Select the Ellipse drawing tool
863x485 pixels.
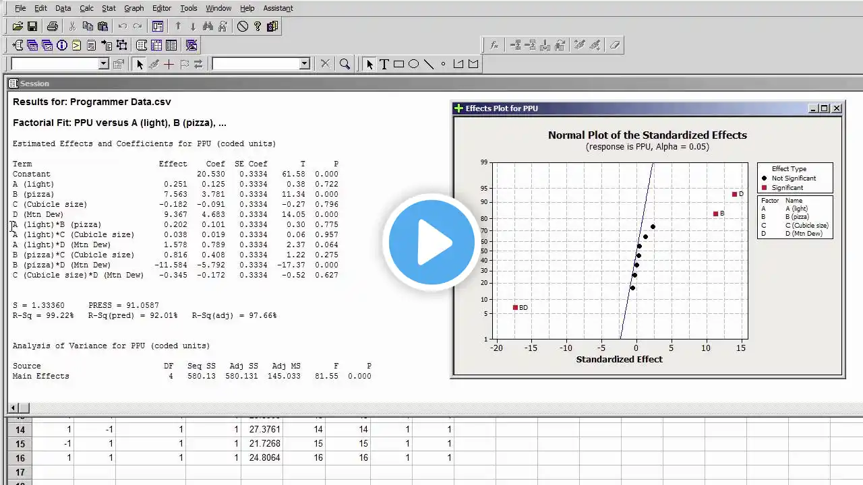(x=413, y=64)
